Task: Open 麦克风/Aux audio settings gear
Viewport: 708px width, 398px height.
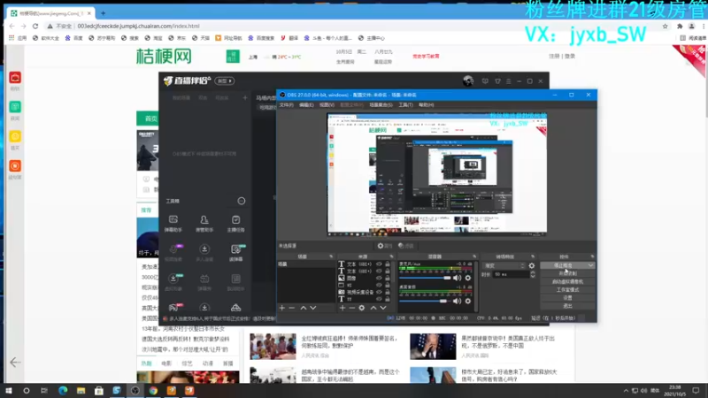Action: click(468, 278)
